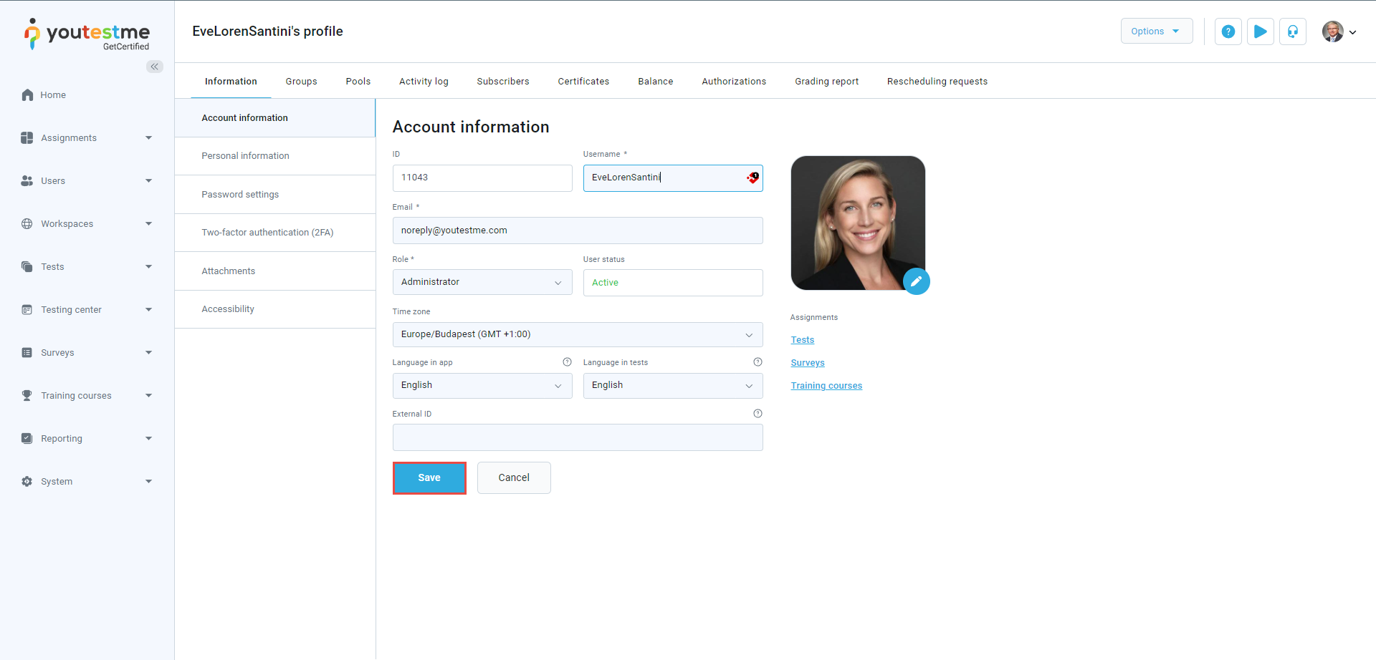The image size is (1376, 660).
Task: Click help icon for Language in tests
Action: 758,362
